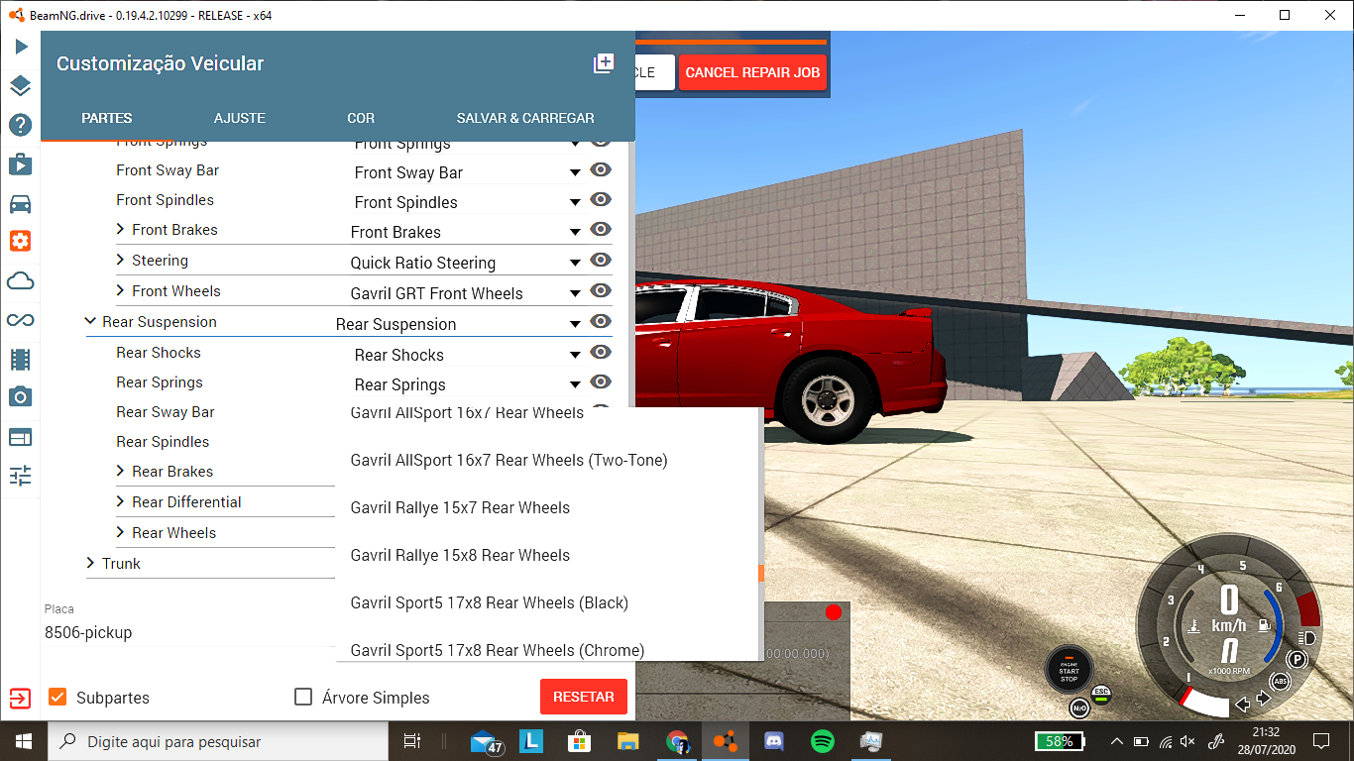Open Spotify from the taskbar
Viewport: 1354px width, 761px height.
pos(822,741)
